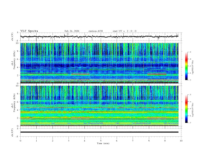The width and height of the screenshot is (204, 158).
Task: Click '-3' label on ch.2 color bar
Action: pyautogui.click(x=190, y=95)
